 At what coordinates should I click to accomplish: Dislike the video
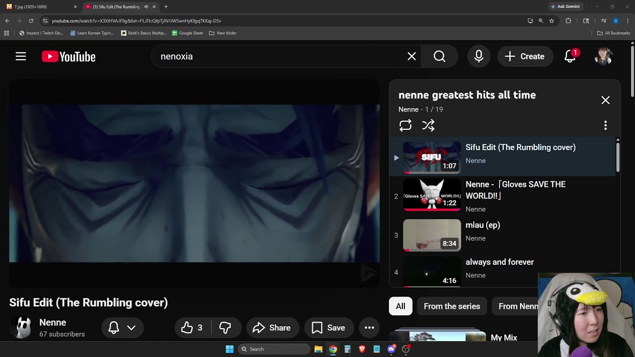click(225, 328)
